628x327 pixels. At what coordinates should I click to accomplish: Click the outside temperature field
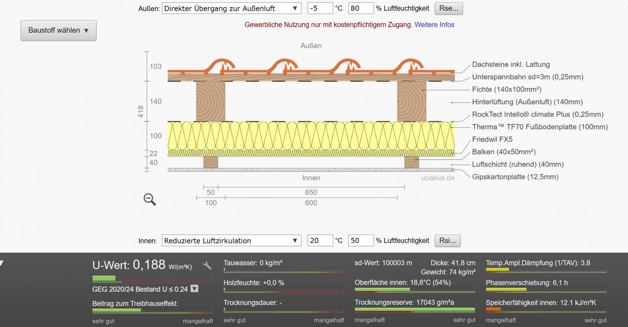click(320, 8)
